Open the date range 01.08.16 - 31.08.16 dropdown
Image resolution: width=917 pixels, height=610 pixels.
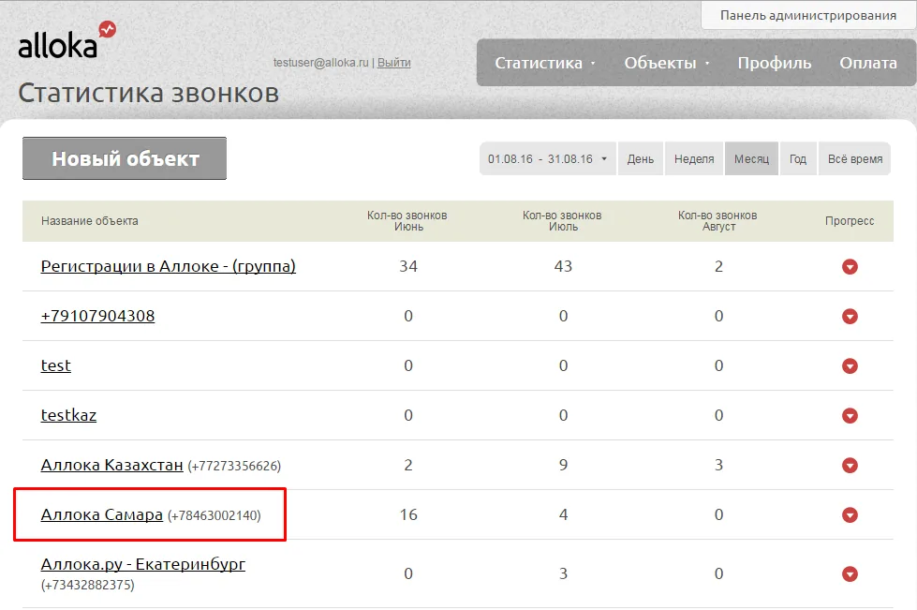[x=547, y=158]
